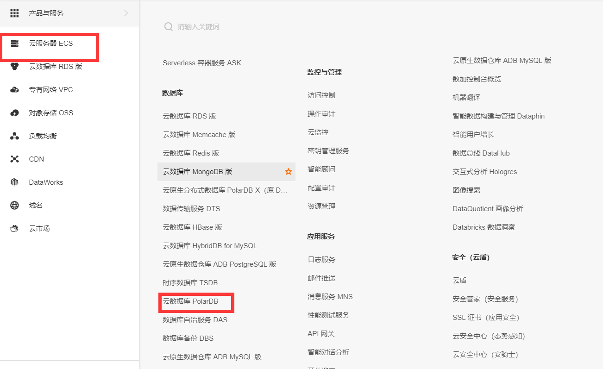
Task: Open DataQuotient 画像分析
Action: (x=488, y=209)
